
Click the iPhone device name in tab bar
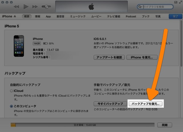coord(7,16)
